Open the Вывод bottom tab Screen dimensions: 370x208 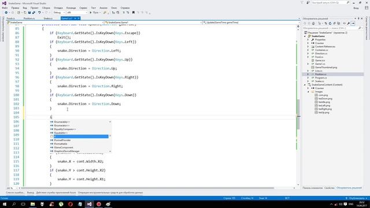coord(31,192)
